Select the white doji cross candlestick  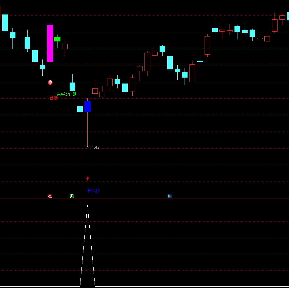point(20,37)
